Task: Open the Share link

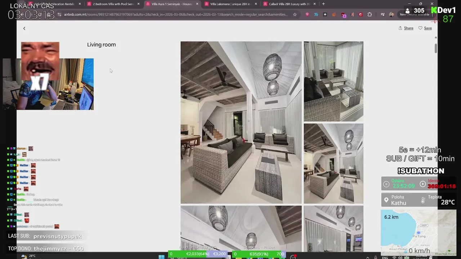Action: (x=408, y=28)
